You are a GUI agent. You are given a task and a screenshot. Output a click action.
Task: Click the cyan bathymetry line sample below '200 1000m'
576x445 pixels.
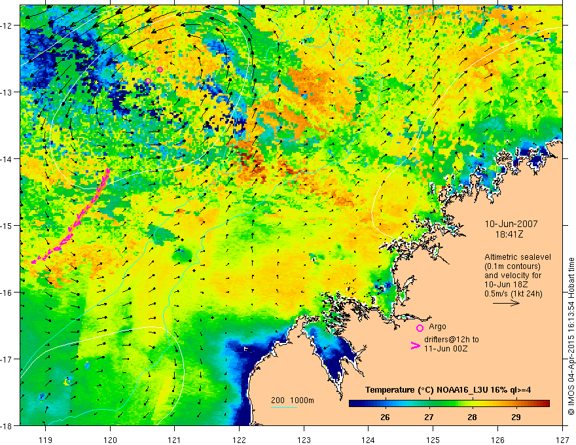tap(284, 407)
